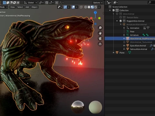Click the blue Z axis gizmo ball
This screenshot has width=155, height=116.
click(95, 13)
